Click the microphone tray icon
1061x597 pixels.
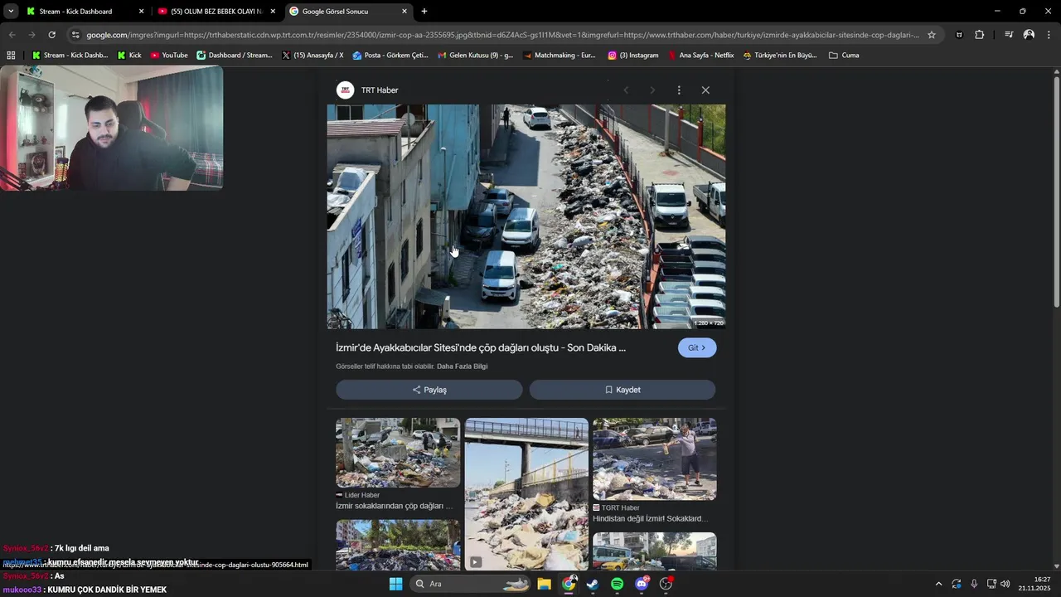click(x=974, y=584)
